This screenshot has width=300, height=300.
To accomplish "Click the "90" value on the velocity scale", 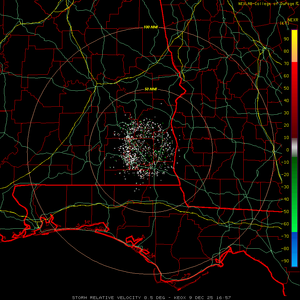I will (286, 39).
